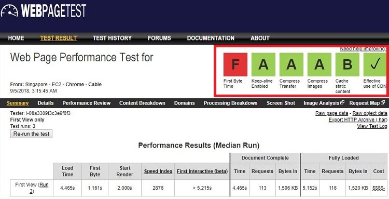Open the Raw object data link

[370, 113]
